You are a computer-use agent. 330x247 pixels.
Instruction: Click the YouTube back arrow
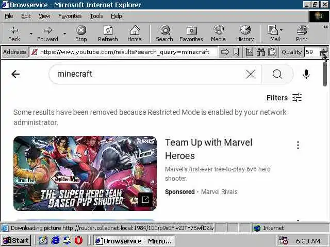[15, 74]
